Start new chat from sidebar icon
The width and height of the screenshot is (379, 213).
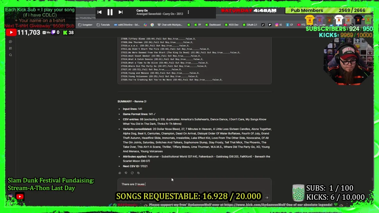coord(10,42)
